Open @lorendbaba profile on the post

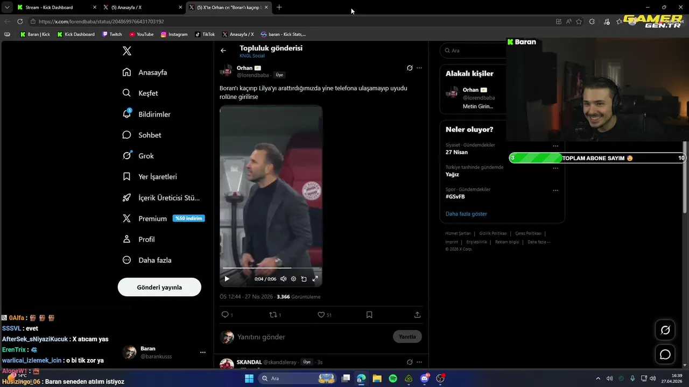pos(252,75)
